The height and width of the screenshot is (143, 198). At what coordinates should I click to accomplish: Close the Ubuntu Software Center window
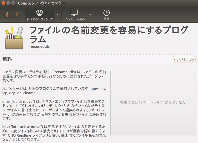click(x=3, y=3)
